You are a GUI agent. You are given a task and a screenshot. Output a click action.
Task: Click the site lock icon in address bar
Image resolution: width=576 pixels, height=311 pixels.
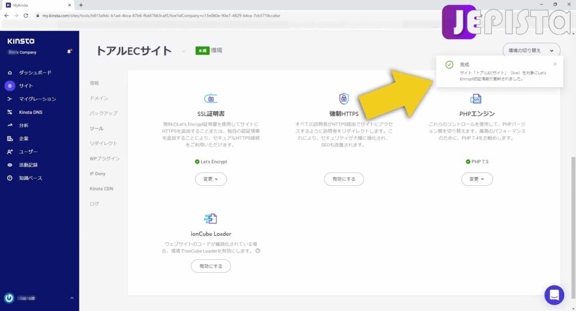(x=38, y=16)
